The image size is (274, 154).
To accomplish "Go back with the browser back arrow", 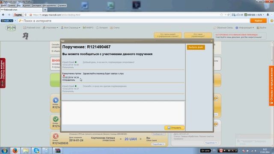I will (3, 15).
